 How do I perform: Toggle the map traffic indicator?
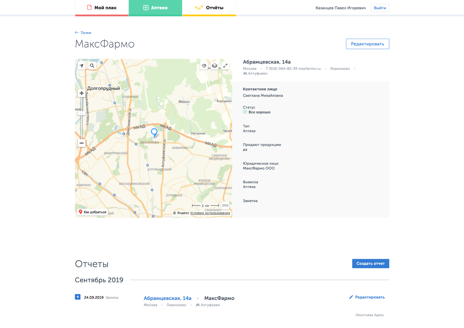pyautogui.click(x=204, y=66)
